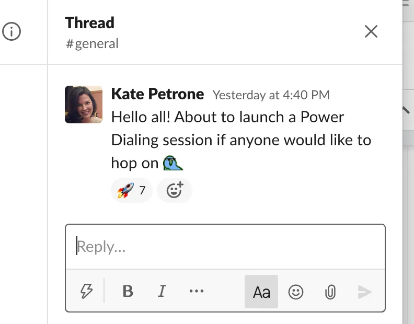Click the party parrot emoji in message
414x324 pixels.
(173, 164)
